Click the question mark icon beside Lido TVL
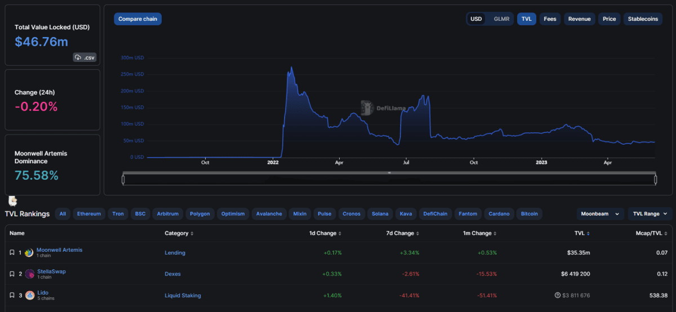The image size is (676, 312). coord(558,295)
